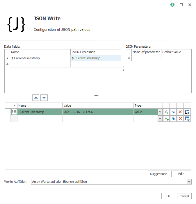Click the Edit button
This screenshot has height=204, width=196.
point(181,174)
